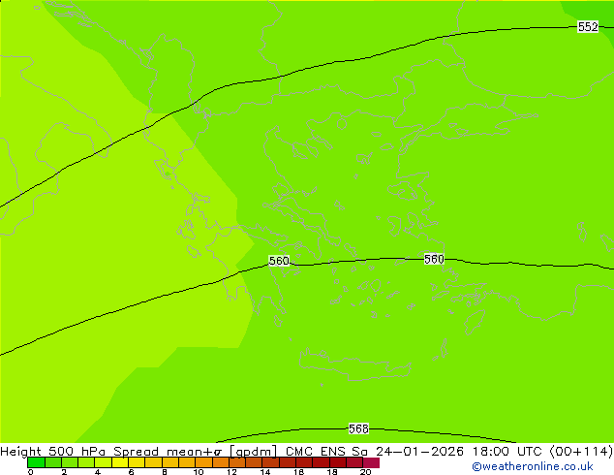Pick the dark red legend swatch above value 16
The height and width of the screenshot is (475, 614).
point(304,462)
